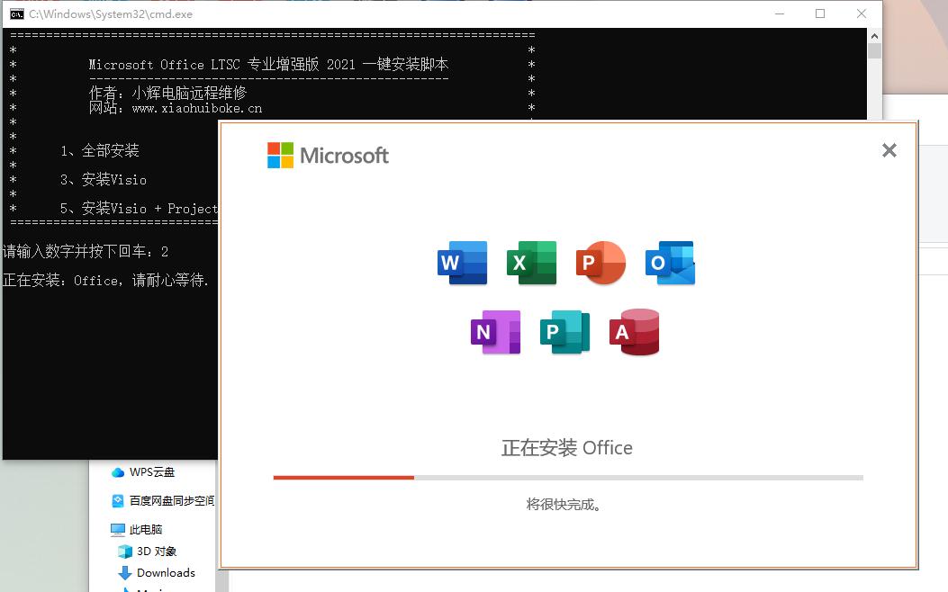Close the cmd.exe command window
This screenshot has height=592, width=948.
coord(862,14)
